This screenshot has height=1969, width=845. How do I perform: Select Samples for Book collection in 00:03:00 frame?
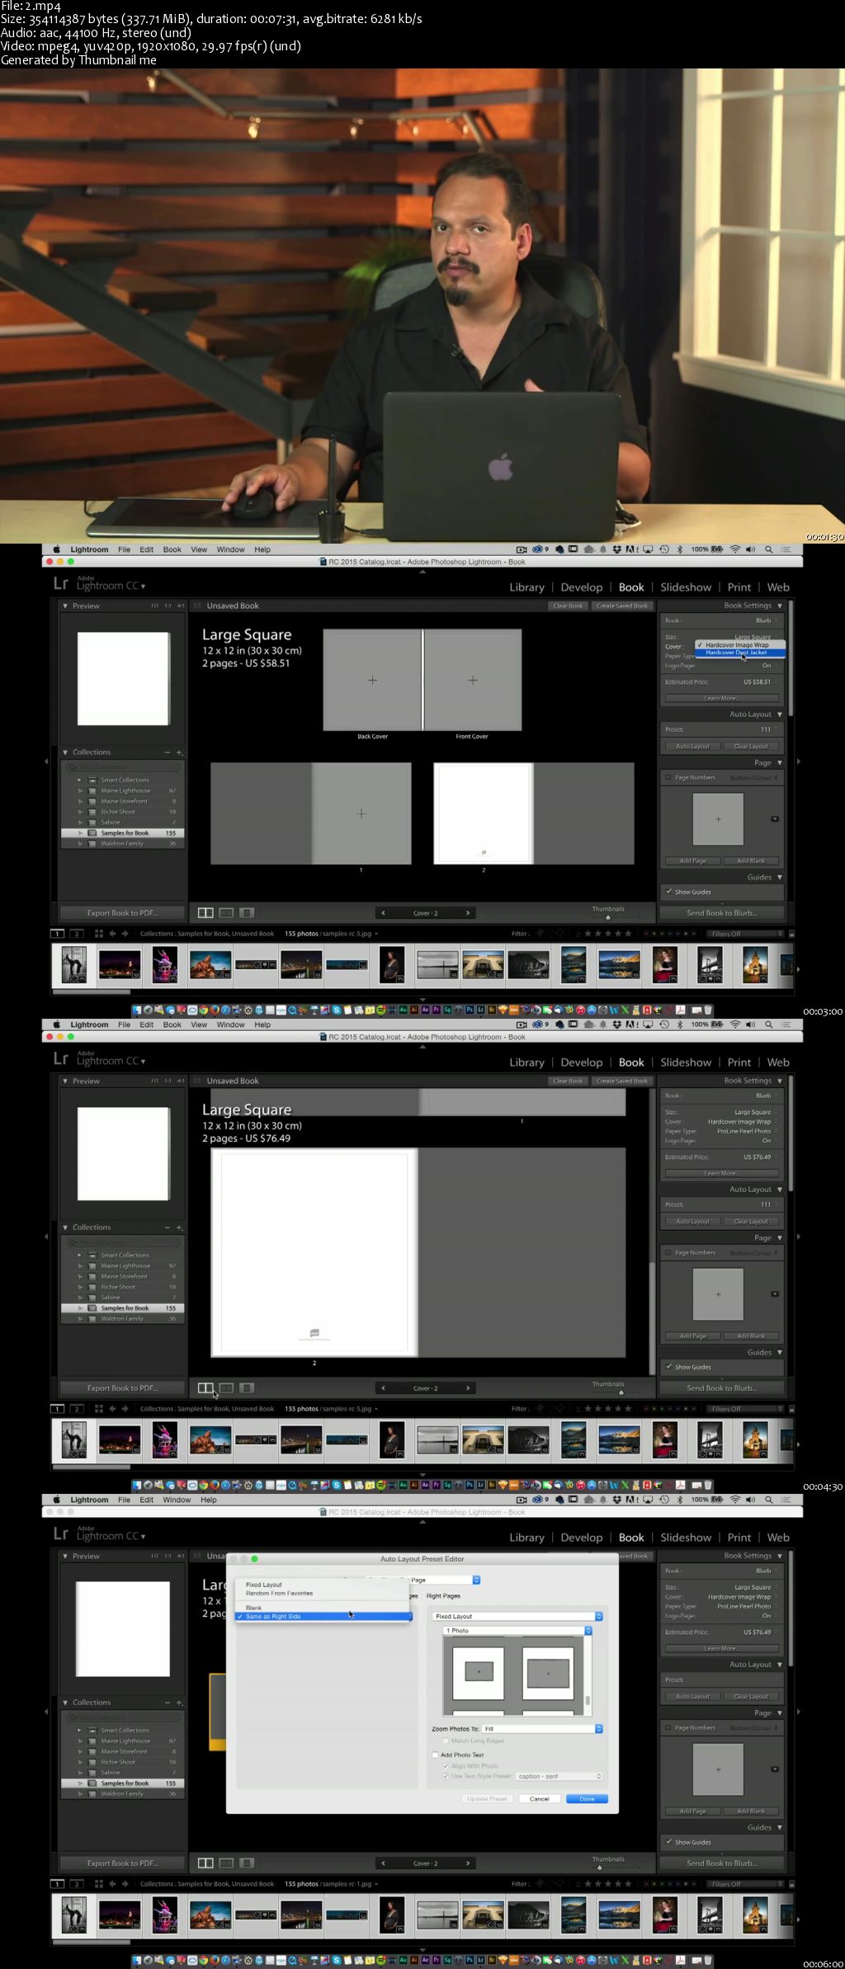point(122,833)
